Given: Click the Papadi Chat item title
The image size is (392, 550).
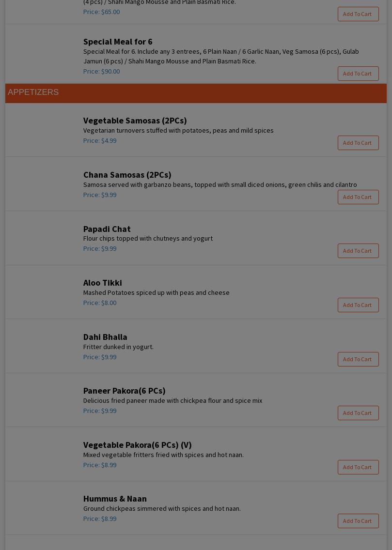Looking at the screenshot, I should 107,229.
